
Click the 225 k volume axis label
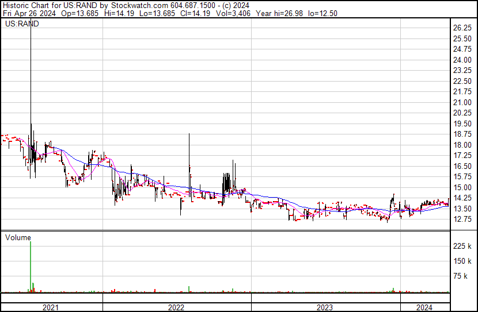coord(462,246)
